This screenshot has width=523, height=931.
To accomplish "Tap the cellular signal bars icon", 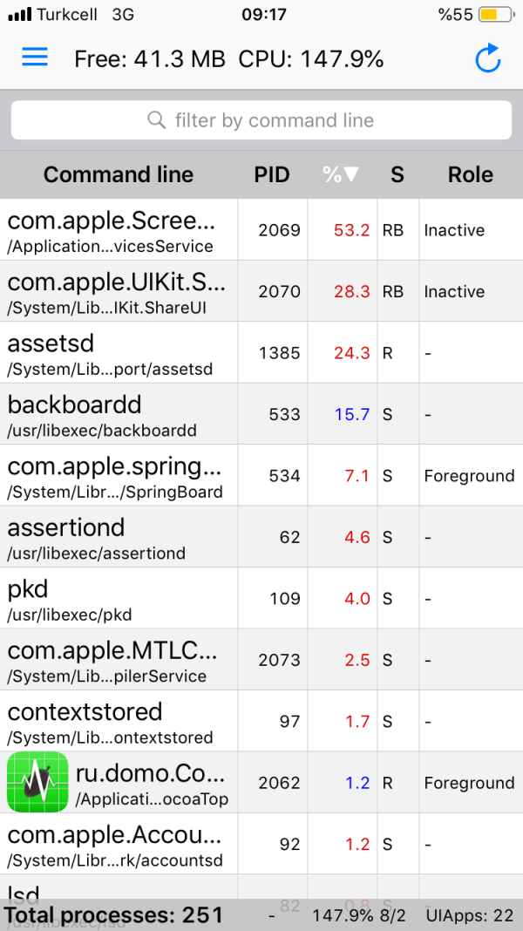I will 19,14.
